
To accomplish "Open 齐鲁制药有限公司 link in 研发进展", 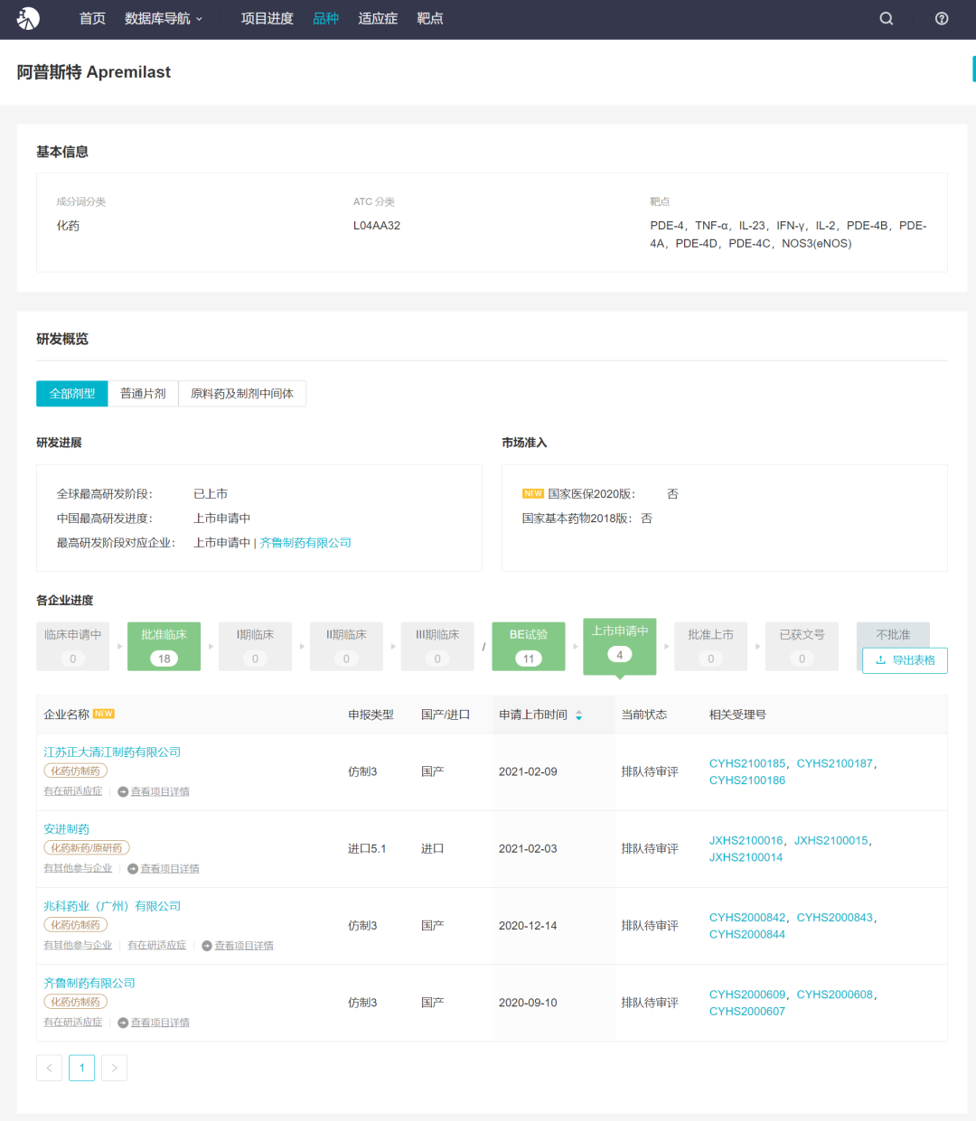I will [305, 543].
